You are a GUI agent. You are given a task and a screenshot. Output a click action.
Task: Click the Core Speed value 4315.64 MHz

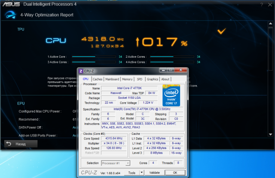click(x=114, y=139)
